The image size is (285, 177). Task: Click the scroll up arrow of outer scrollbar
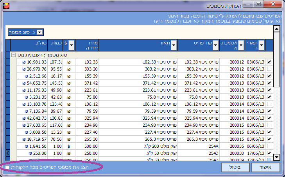tap(277, 29)
